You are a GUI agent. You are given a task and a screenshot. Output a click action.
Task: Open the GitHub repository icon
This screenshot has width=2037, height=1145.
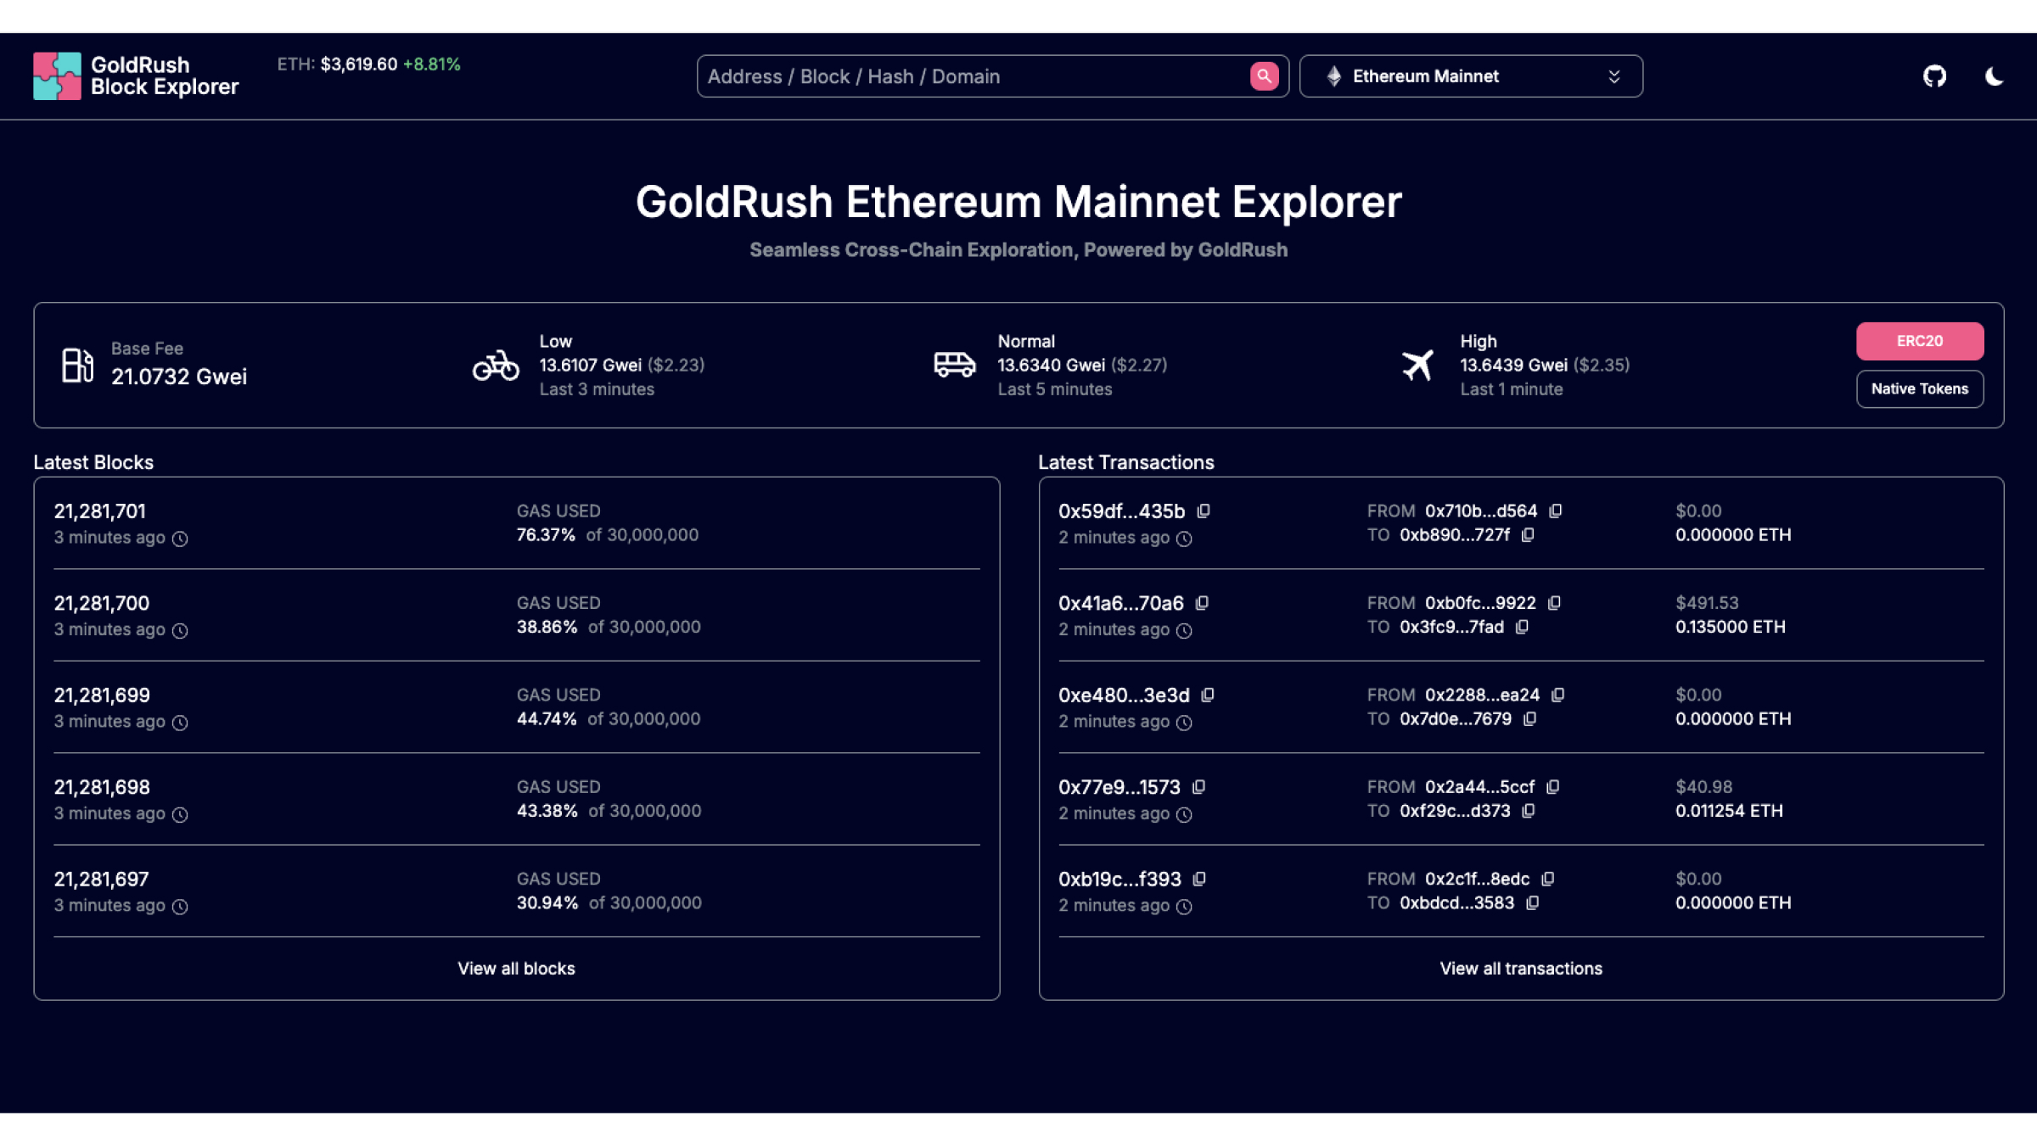1934,76
